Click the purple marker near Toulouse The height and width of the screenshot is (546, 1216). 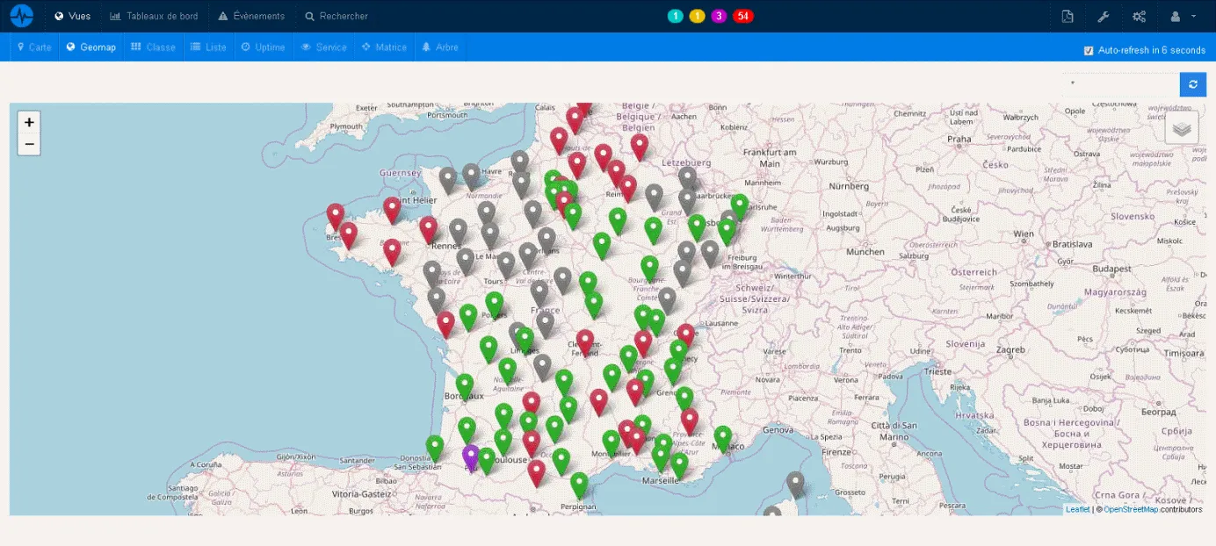click(471, 456)
